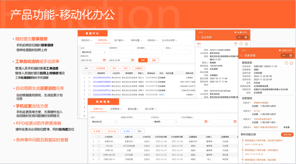Open calendar for 2023-10-10 start date
Viewport: 296px width, 164px height.
[x=104, y=60]
